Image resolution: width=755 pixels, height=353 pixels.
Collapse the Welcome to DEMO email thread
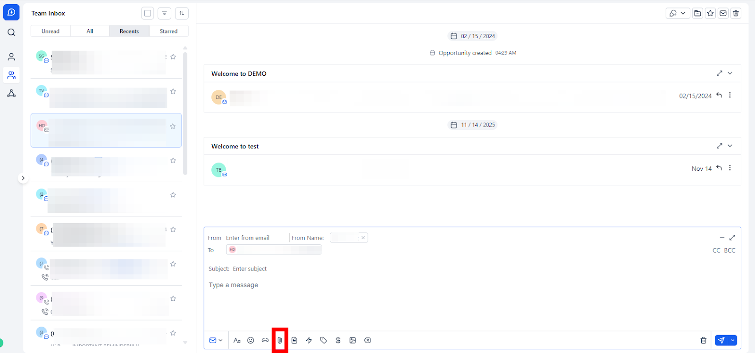730,73
